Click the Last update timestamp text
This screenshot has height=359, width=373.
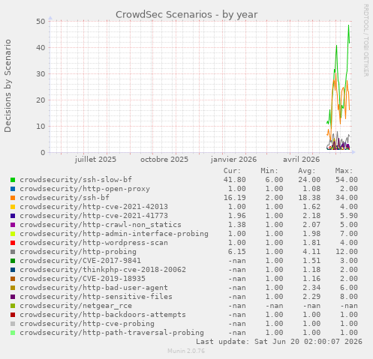pos(279,342)
